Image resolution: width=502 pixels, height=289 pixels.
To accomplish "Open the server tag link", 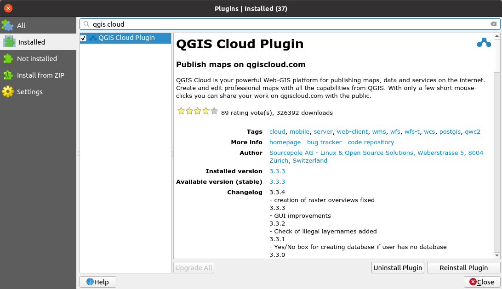I will point(323,131).
